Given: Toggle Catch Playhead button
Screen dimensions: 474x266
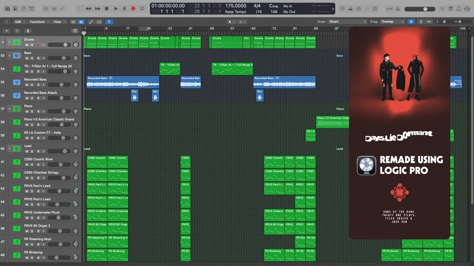Looking at the screenshot, I should [x=109, y=22].
